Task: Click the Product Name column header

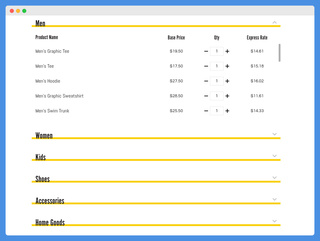Action: click(47, 37)
